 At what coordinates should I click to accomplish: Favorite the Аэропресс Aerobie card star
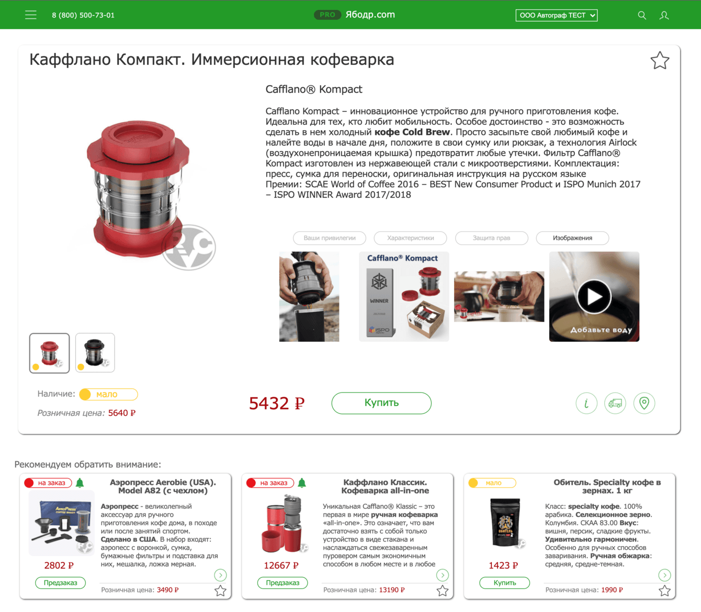click(220, 591)
